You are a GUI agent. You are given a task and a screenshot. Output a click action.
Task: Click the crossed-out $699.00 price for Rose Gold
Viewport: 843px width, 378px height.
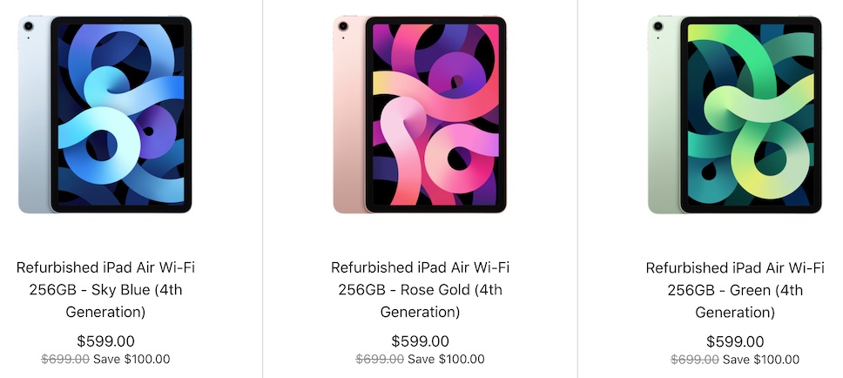pyautogui.click(x=379, y=359)
